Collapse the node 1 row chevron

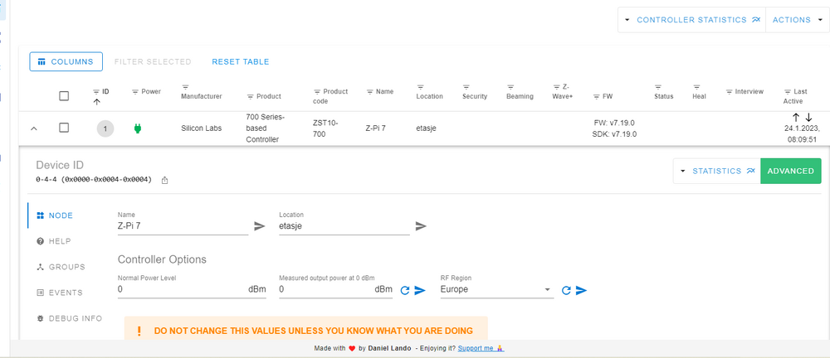point(34,128)
